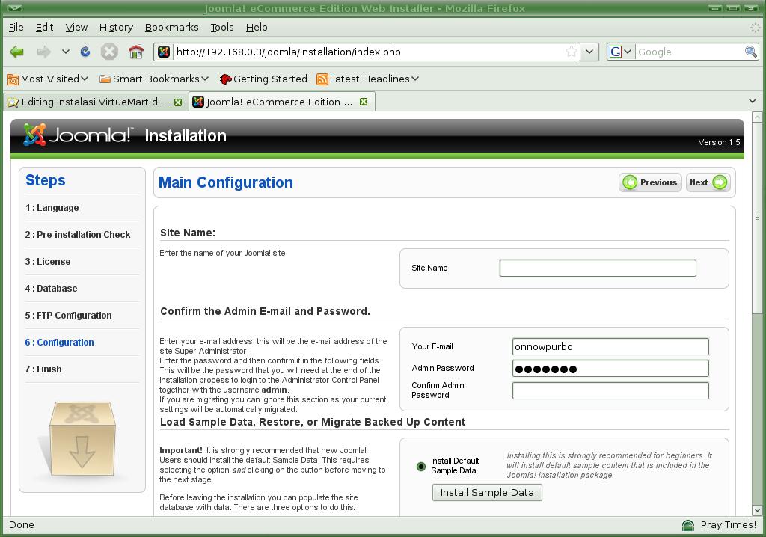The image size is (766, 537).
Task: Click the search magnifier icon
Action: (750, 52)
